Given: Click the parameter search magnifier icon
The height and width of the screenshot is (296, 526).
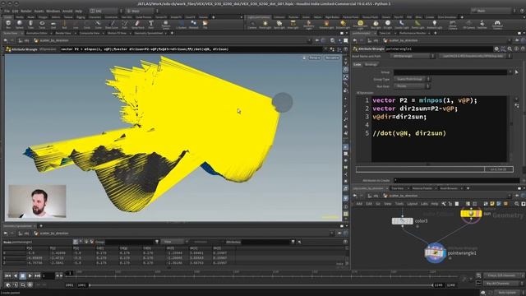Looking at the screenshot, I should pos(510,49).
